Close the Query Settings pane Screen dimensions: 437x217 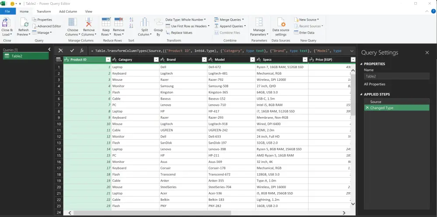tap(427, 53)
